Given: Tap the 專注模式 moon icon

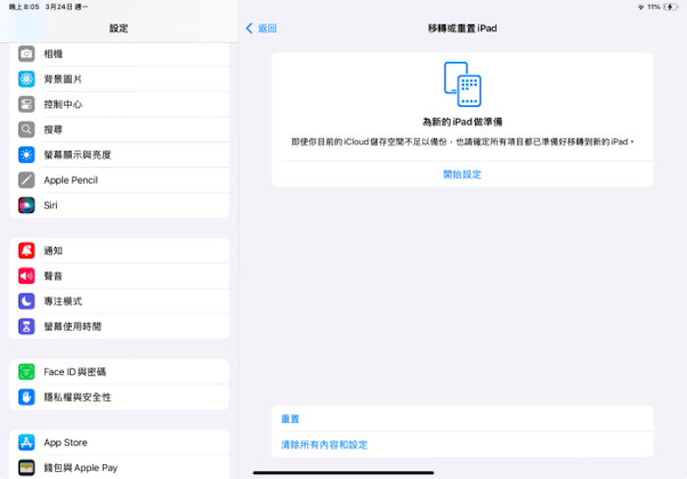Looking at the screenshot, I should tap(26, 301).
